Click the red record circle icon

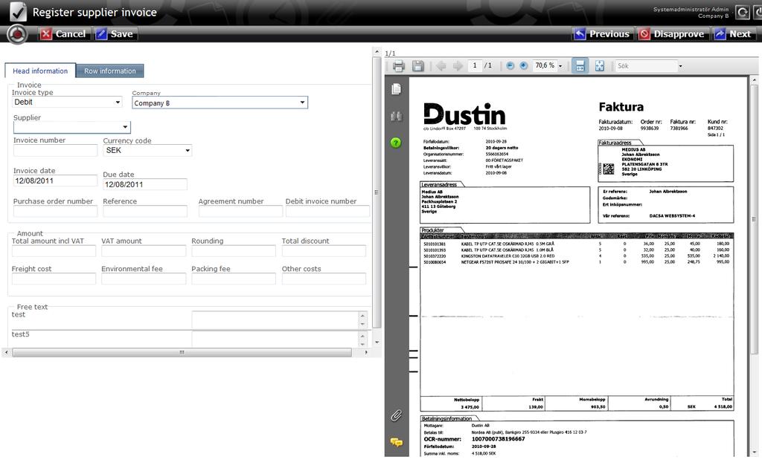click(x=17, y=34)
